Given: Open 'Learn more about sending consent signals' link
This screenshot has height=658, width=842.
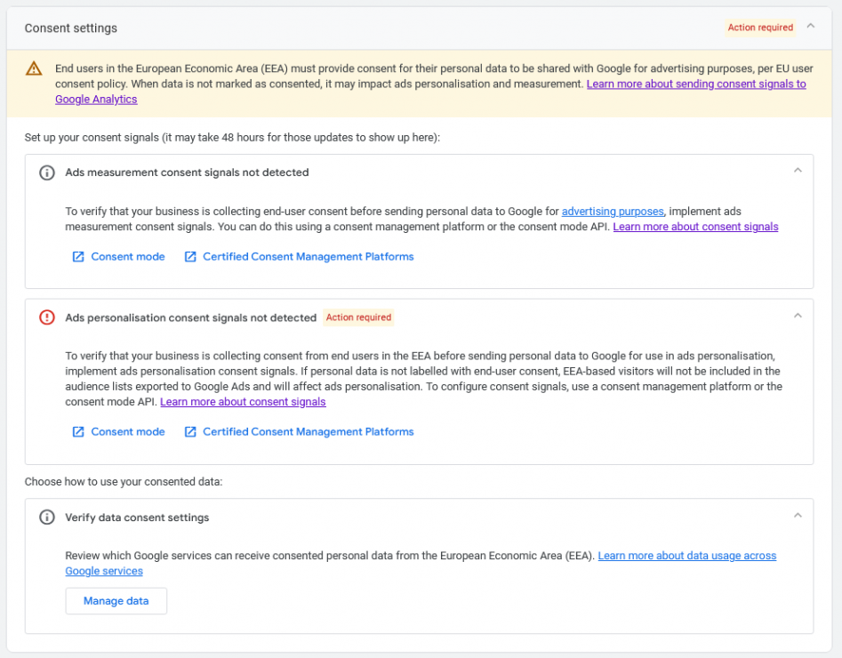Looking at the screenshot, I should coord(695,84).
